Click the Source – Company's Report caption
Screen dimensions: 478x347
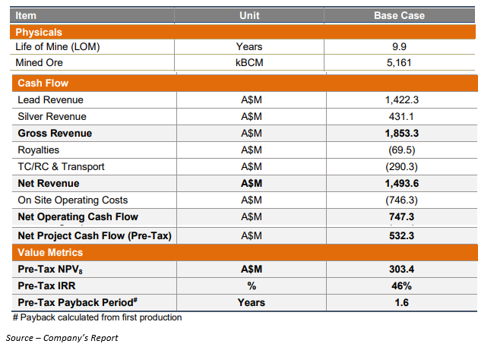[62, 338]
